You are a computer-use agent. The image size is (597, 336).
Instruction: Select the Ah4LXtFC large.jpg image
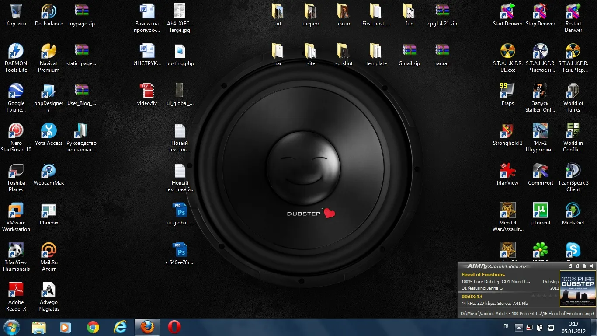180,18
